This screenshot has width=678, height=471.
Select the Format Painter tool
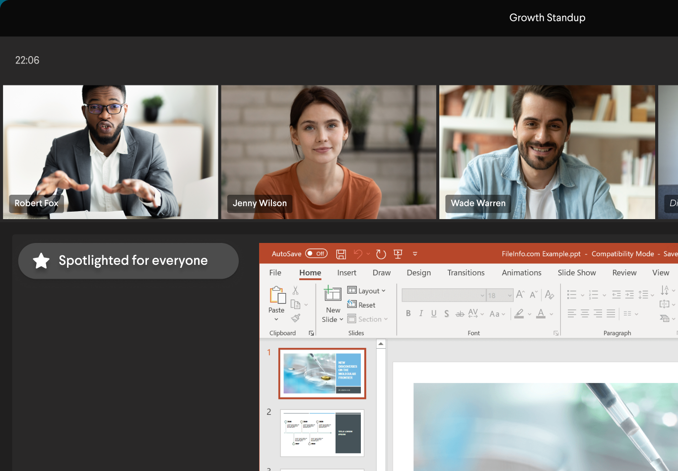tap(296, 317)
